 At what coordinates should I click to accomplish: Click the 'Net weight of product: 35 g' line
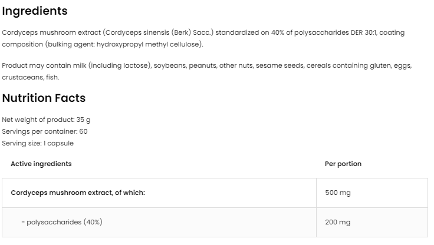[x=47, y=120]
